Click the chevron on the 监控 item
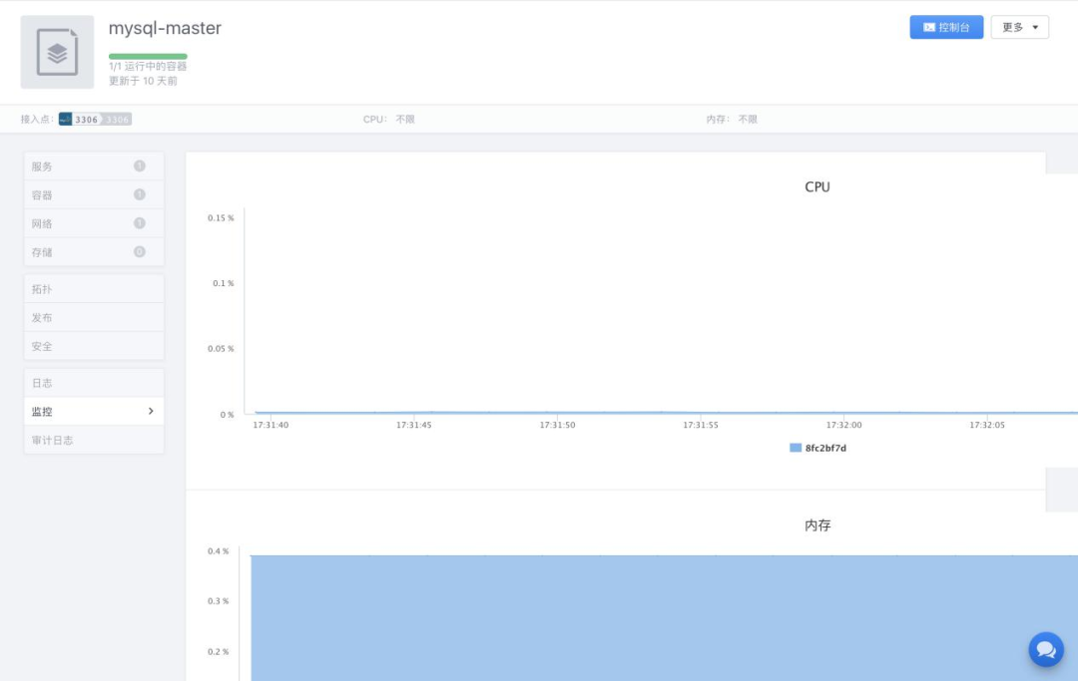The image size is (1078, 681). click(x=151, y=411)
